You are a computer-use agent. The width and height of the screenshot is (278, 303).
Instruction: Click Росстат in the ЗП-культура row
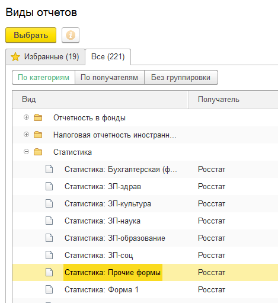[x=212, y=204]
